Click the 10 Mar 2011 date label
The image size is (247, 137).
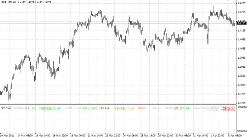pyautogui.click(x=7, y=135)
